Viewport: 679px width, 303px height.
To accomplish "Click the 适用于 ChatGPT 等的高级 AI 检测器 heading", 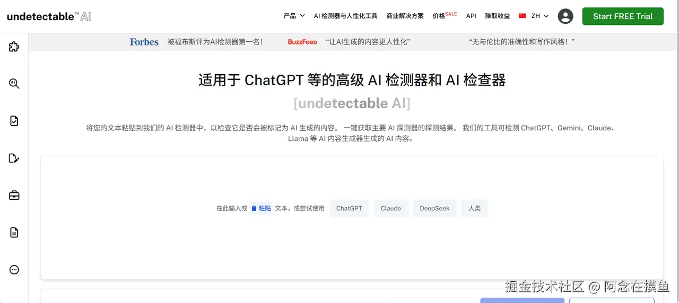I will pyautogui.click(x=352, y=80).
